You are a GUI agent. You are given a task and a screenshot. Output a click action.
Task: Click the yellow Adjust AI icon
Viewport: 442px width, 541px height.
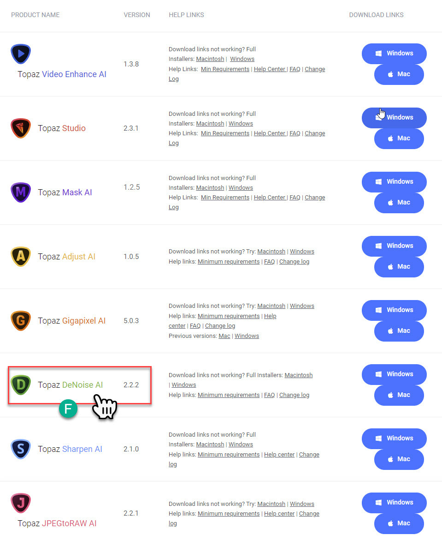(21, 256)
